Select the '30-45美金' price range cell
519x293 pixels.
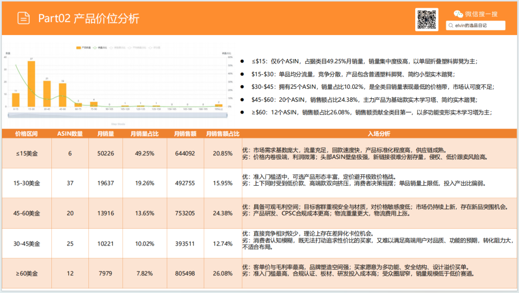[27, 244]
